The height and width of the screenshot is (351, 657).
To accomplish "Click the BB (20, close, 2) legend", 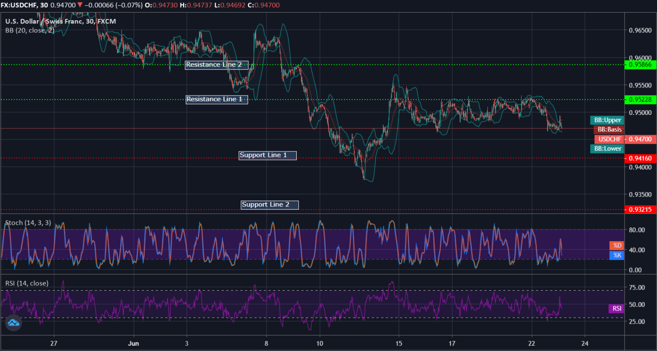I will 30,30.
